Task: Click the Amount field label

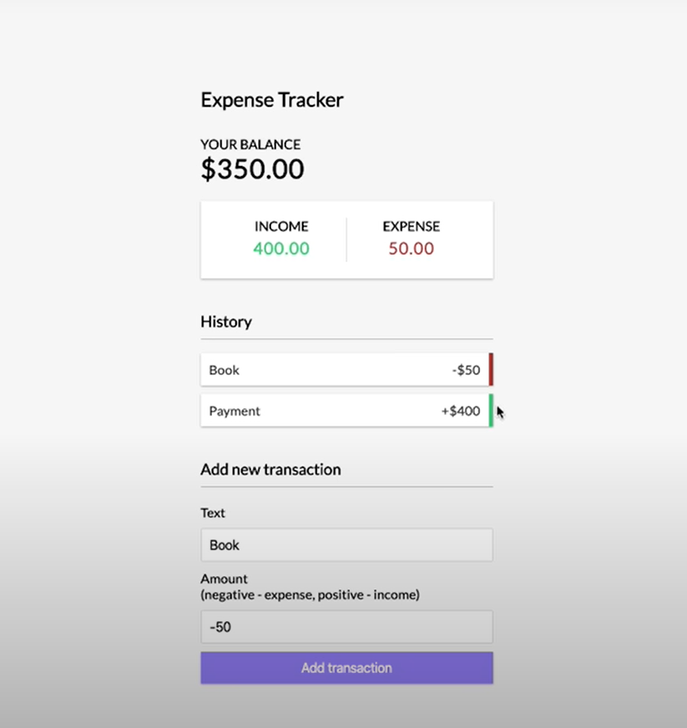Action: pyautogui.click(x=225, y=579)
